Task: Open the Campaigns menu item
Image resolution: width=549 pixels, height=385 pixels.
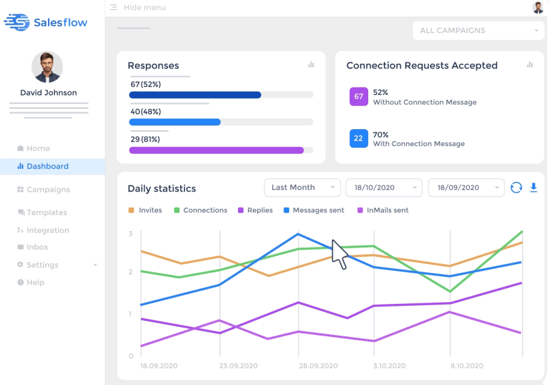Action: coord(48,189)
